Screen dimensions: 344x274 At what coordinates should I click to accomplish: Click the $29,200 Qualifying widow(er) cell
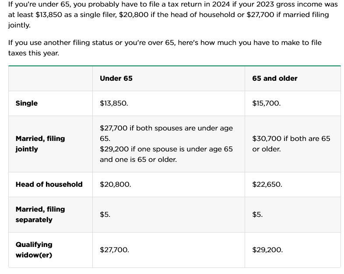click(267, 250)
